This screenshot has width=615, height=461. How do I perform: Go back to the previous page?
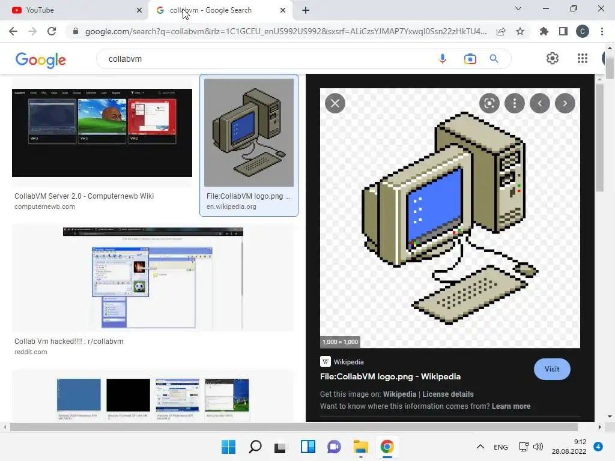tap(13, 31)
